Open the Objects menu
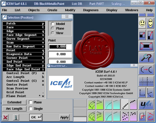The width and height of the screenshot is (156, 123). tap(34, 10)
